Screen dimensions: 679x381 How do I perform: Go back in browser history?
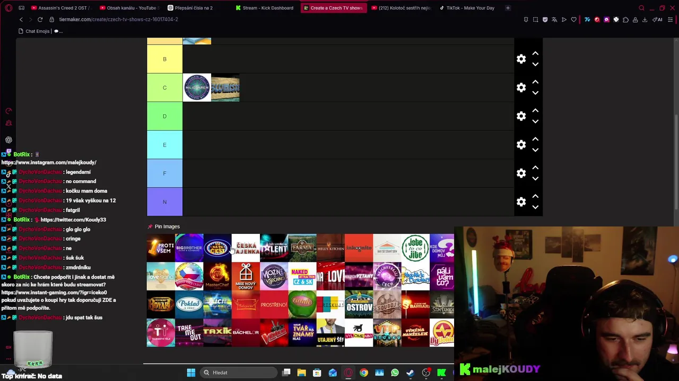point(21,20)
